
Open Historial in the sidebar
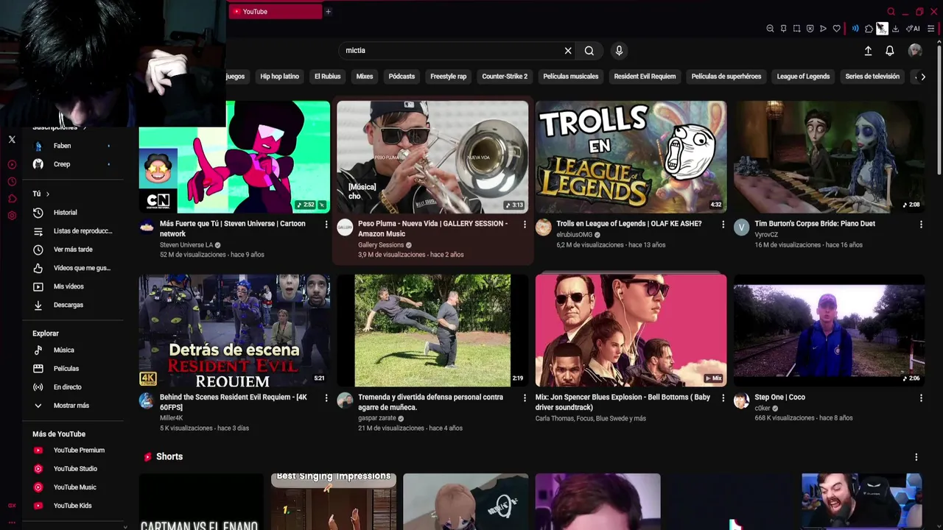65,213
